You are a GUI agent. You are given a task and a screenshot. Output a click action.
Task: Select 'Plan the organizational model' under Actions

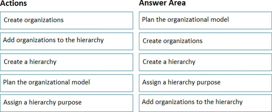pyautogui.click(x=66, y=82)
